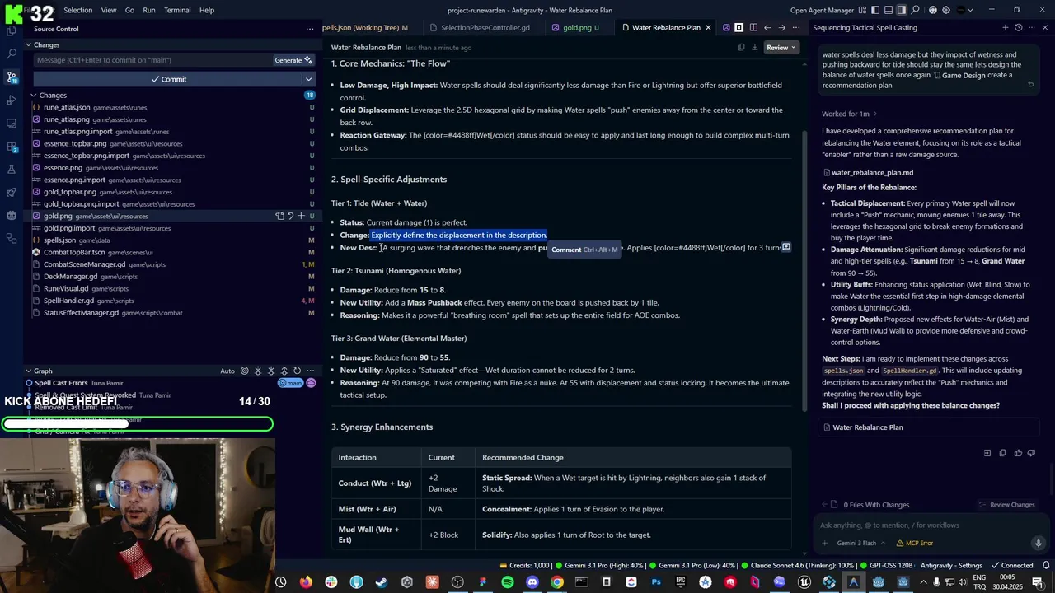1055x593 pixels.
Task: Open Source Control view with 18 badge
Action: pos(12,77)
